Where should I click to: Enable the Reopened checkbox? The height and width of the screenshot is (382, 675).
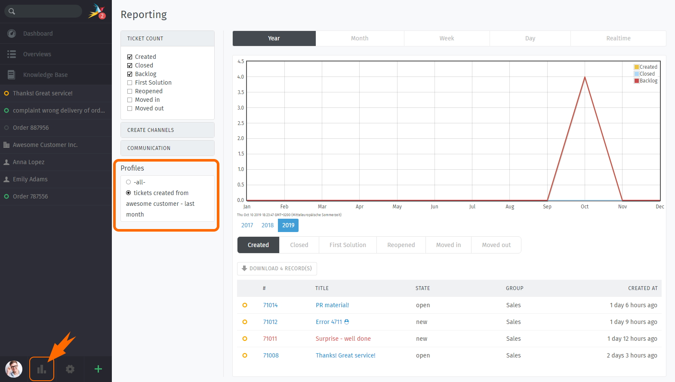click(129, 91)
